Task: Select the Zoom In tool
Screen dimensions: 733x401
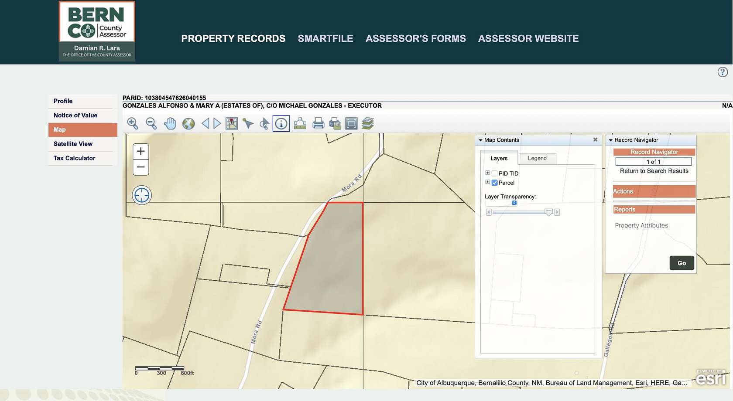Action: (x=133, y=123)
